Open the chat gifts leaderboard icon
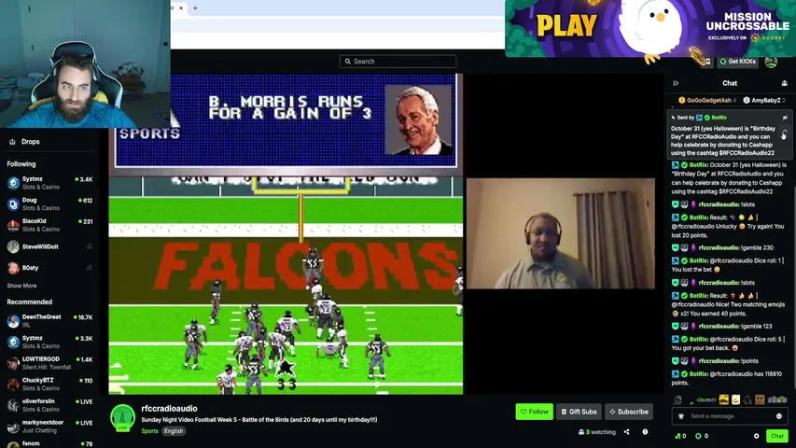Viewport: 796px width, 448px height. pos(784,83)
